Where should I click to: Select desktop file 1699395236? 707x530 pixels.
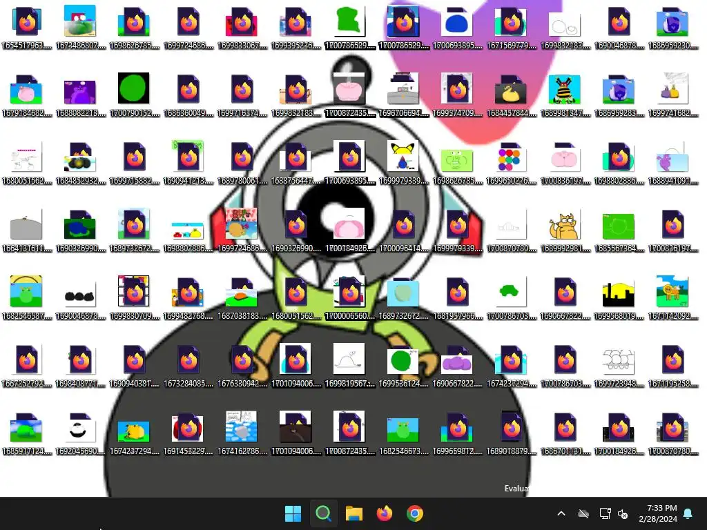click(296, 28)
